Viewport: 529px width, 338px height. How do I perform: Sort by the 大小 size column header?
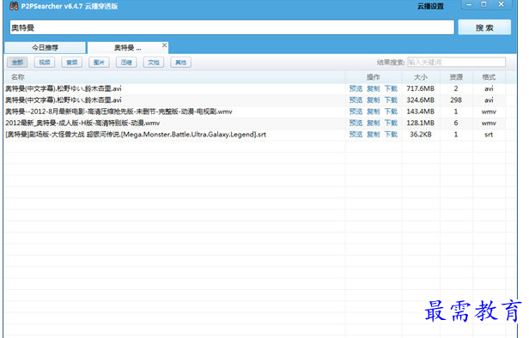pyautogui.click(x=421, y=77)
